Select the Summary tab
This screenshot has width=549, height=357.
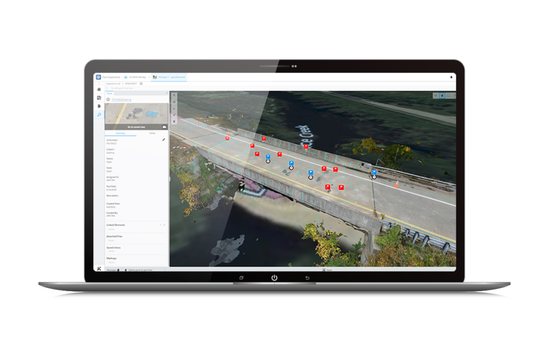[120, 133]
